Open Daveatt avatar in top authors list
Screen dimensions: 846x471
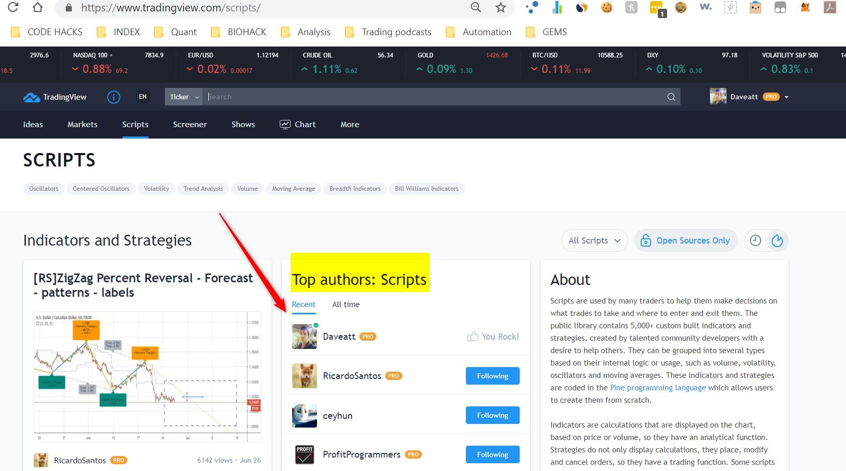(305, 337)
